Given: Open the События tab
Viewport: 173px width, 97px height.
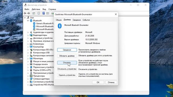Looking at the screenshot, I should pos(86,20).
